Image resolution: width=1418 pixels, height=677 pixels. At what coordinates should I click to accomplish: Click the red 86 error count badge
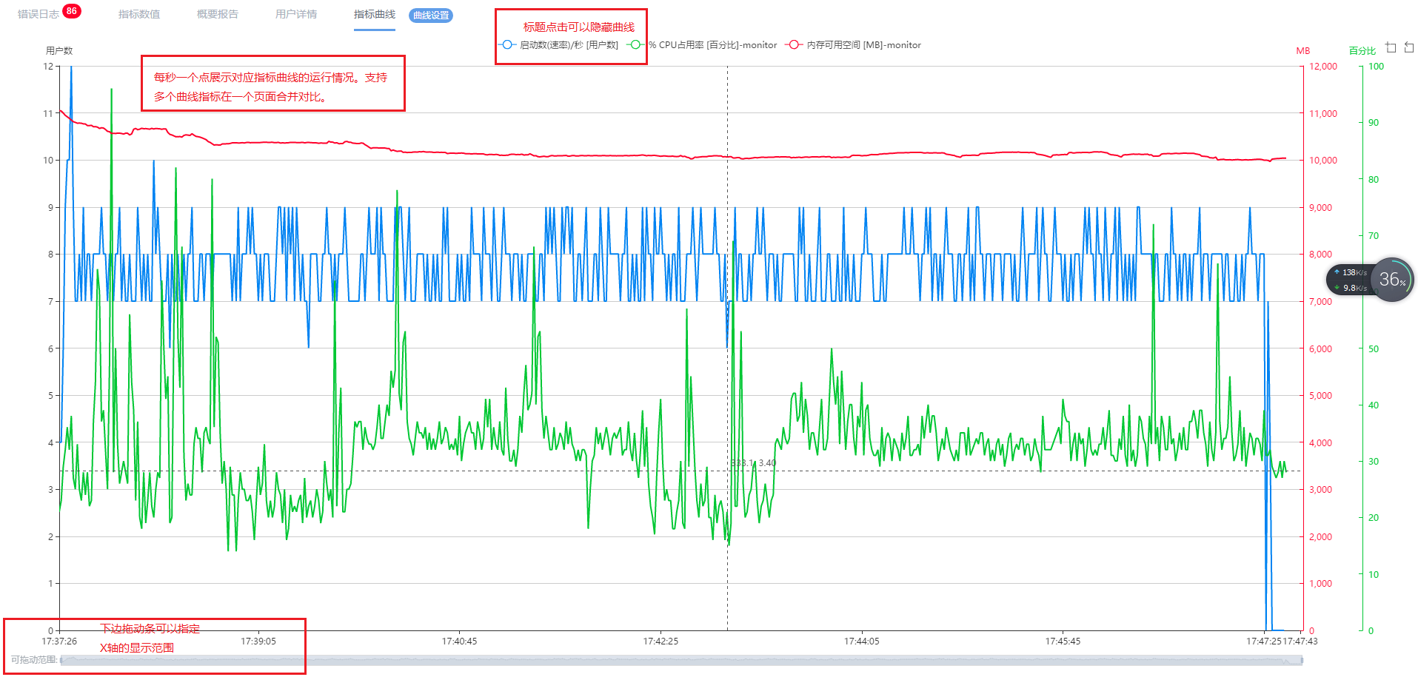(71, 11)
